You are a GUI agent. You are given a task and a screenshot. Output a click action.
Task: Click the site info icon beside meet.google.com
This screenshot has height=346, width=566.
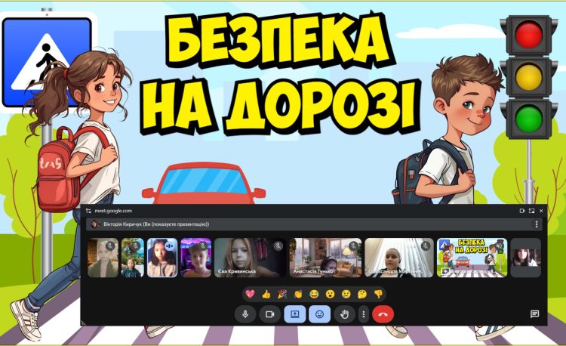pyautogui.click(x=88, y=211)
